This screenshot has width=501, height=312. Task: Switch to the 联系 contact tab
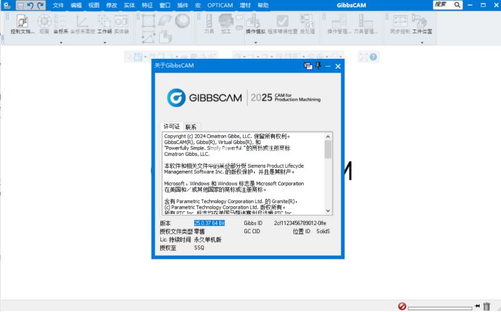[191, 127]
